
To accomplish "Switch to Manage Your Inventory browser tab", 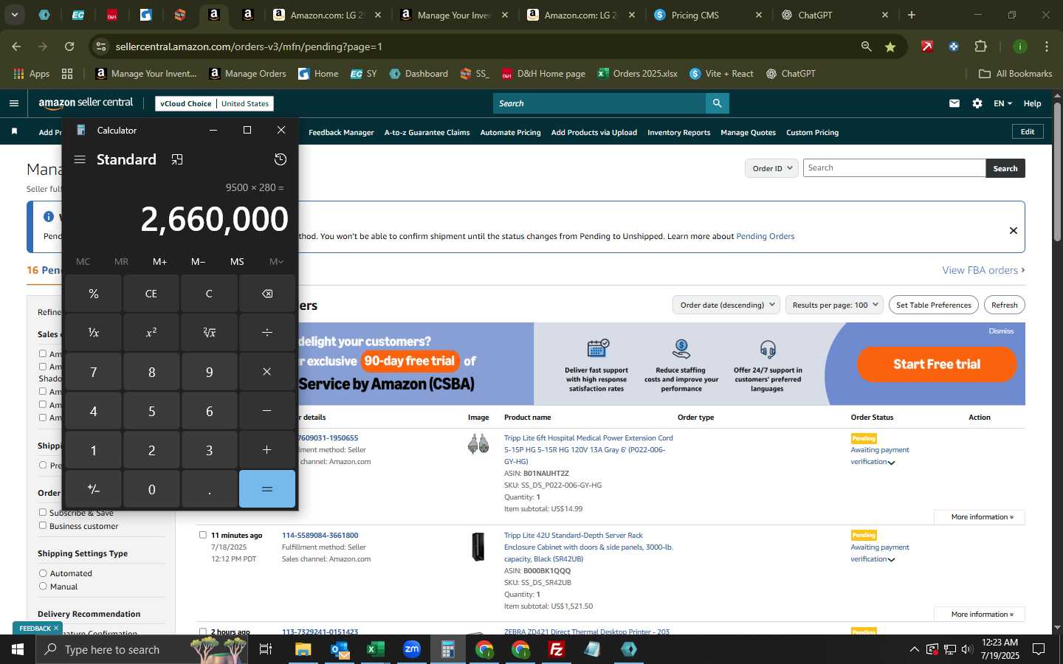I will point(453,15).
